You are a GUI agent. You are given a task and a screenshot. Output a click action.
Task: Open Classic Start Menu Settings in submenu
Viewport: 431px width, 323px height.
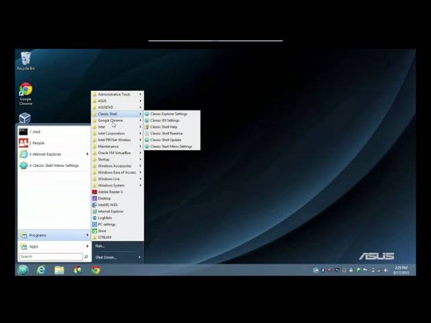point(172,147)
